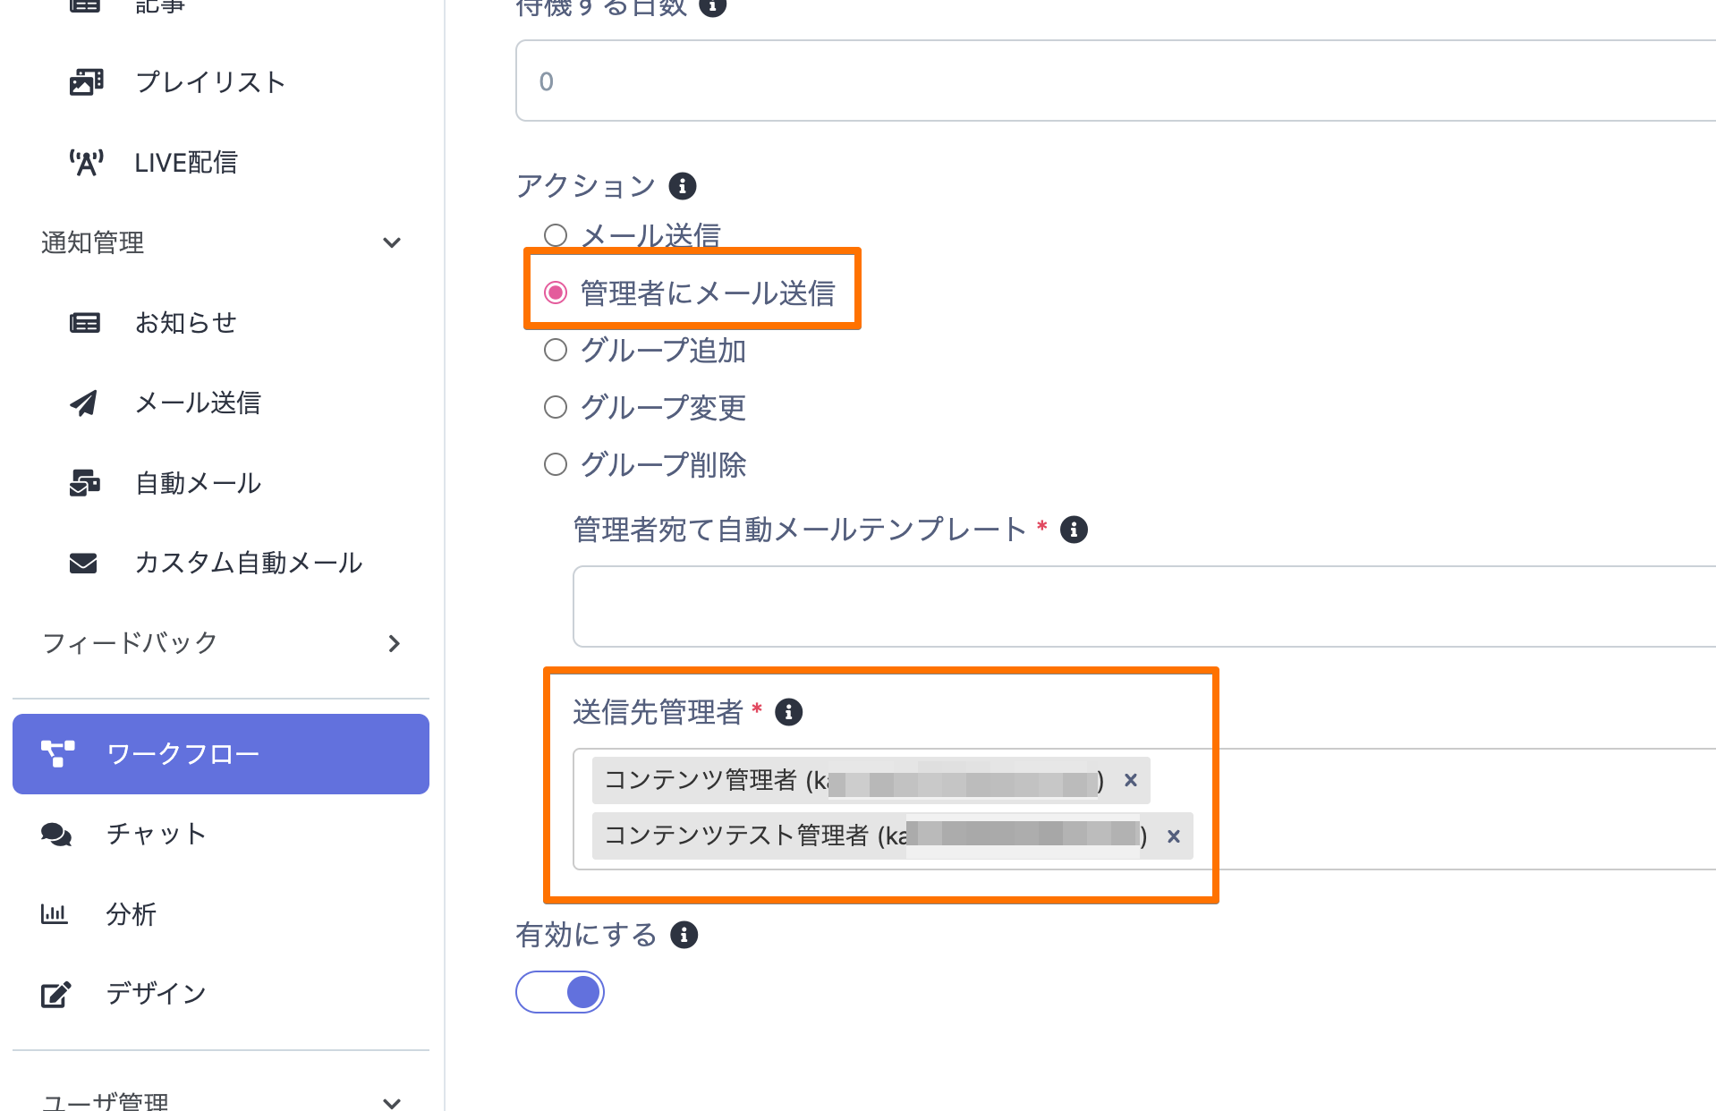The width and height of the screenshot is (1716, 1111).
Task: Choose the グループ削除 radio option
Action: pyautogui.click(x=556, y=464)
